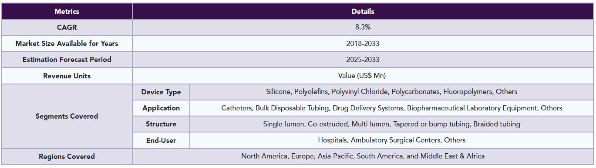
Task: Click the Catheters, Bulk Disposable Tubing list
Action: pyautogui.click(x=391, y=108)
